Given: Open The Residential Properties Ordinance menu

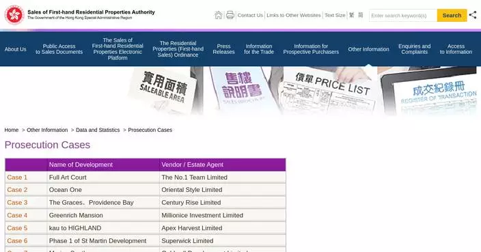Looking at the screenshot, I should [178, 49].
